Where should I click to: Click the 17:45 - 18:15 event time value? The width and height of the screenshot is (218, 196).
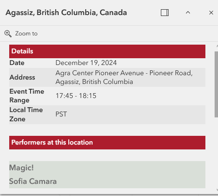pos(76,96)
